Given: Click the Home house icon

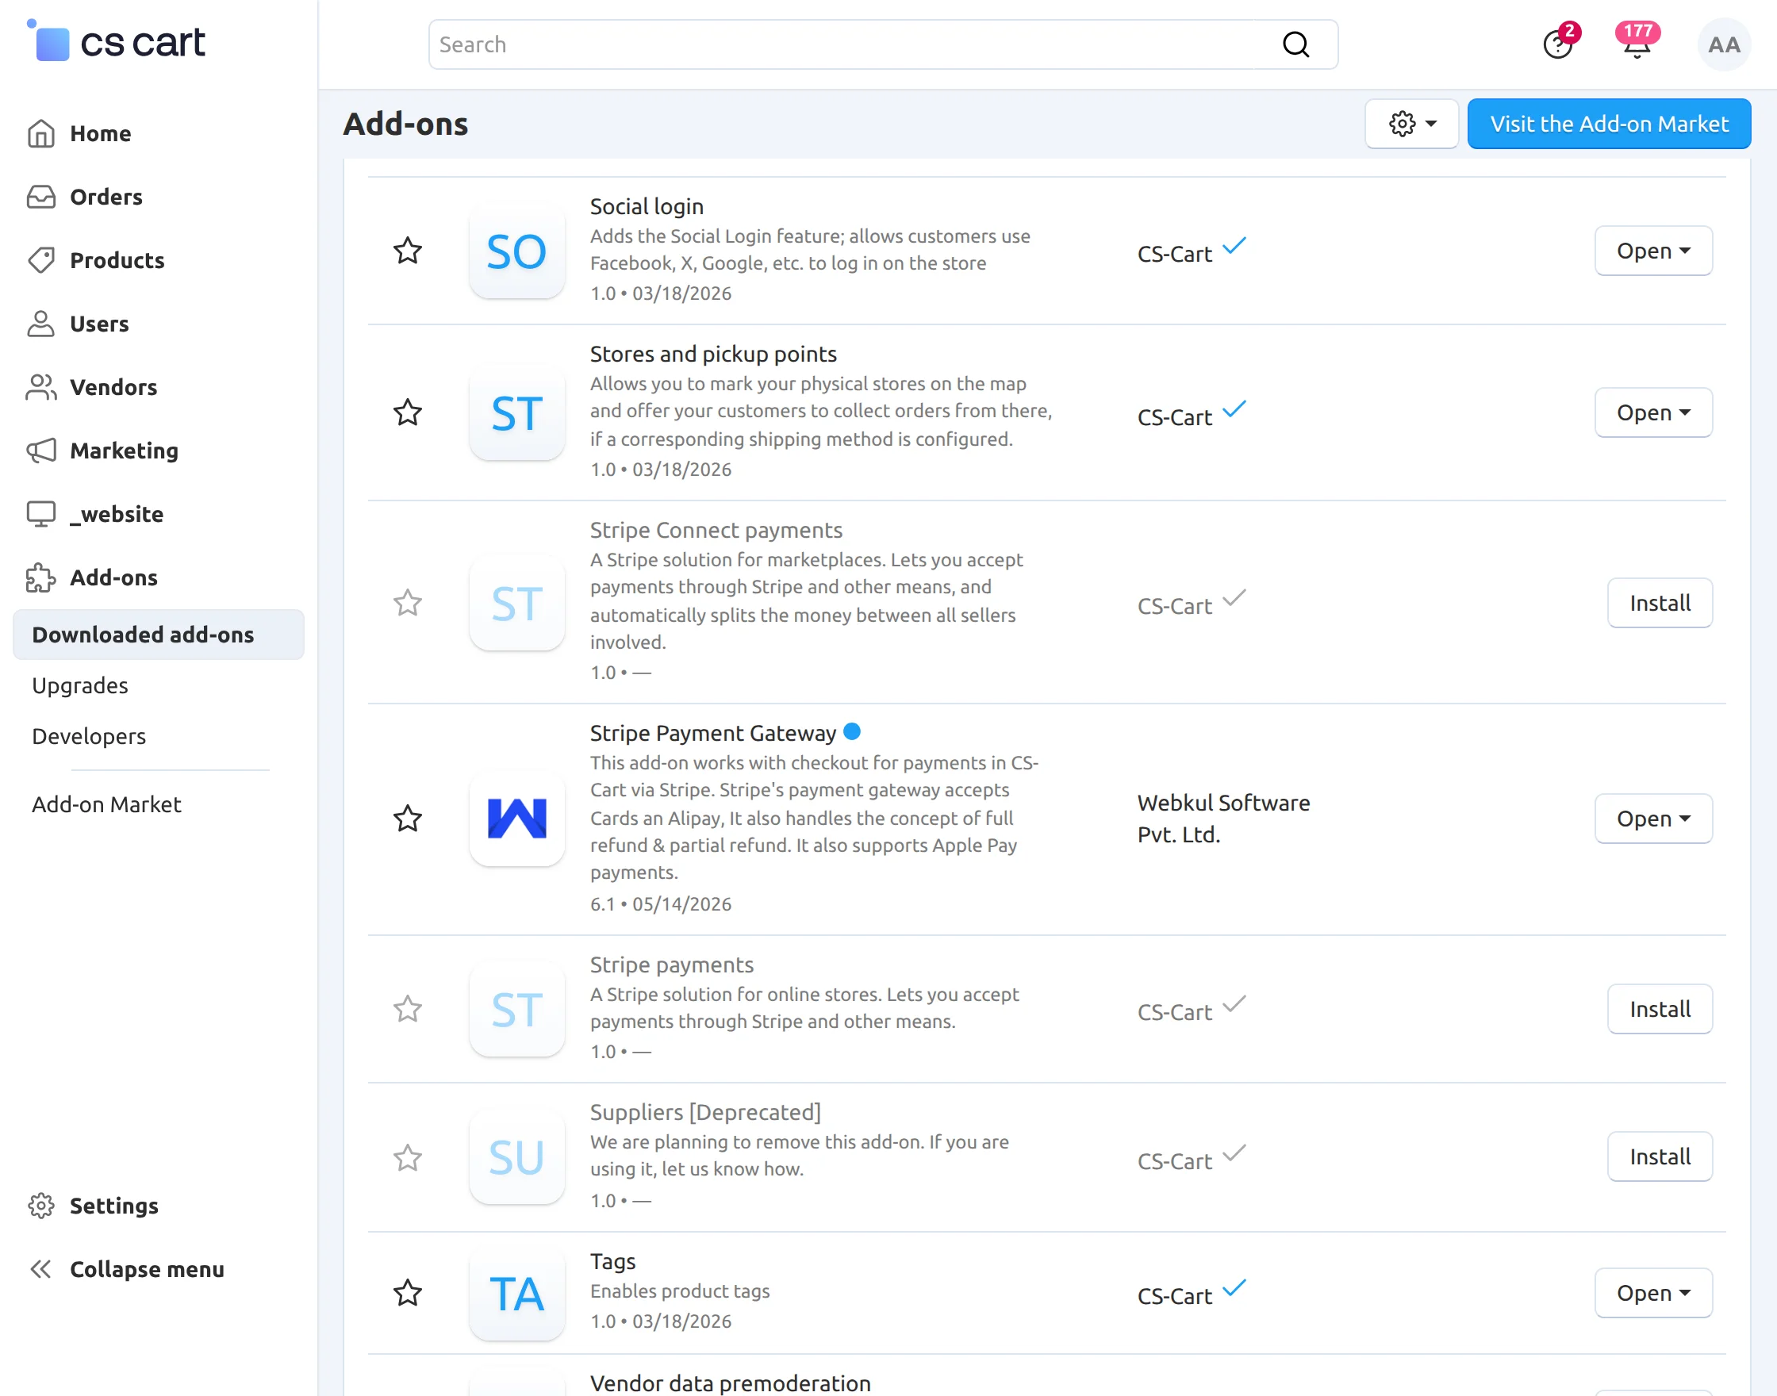Looking at the screenshot, I should pyautogui.click(x=41, y=133).
